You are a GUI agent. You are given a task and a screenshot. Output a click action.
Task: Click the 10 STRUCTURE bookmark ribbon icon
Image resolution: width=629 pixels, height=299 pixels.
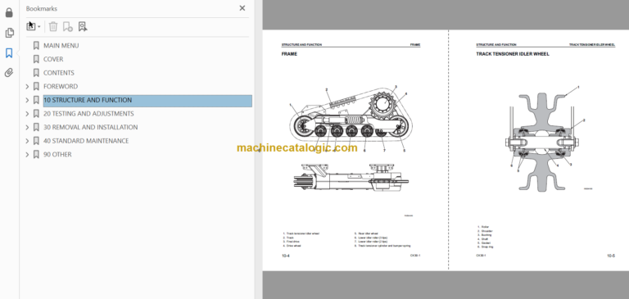(x=36, y=100)
